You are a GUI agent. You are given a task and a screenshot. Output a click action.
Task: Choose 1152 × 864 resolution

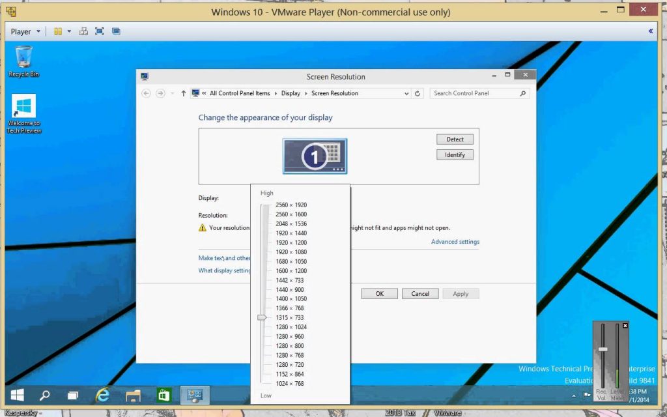(290, 374)
